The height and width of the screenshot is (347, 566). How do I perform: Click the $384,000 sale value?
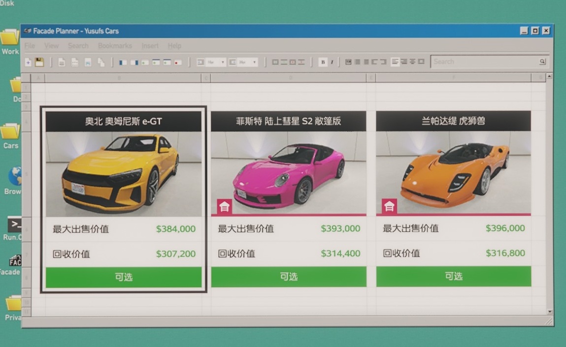pos(176,229)
